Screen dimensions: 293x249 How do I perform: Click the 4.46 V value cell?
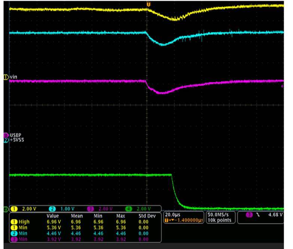point(54,233)
